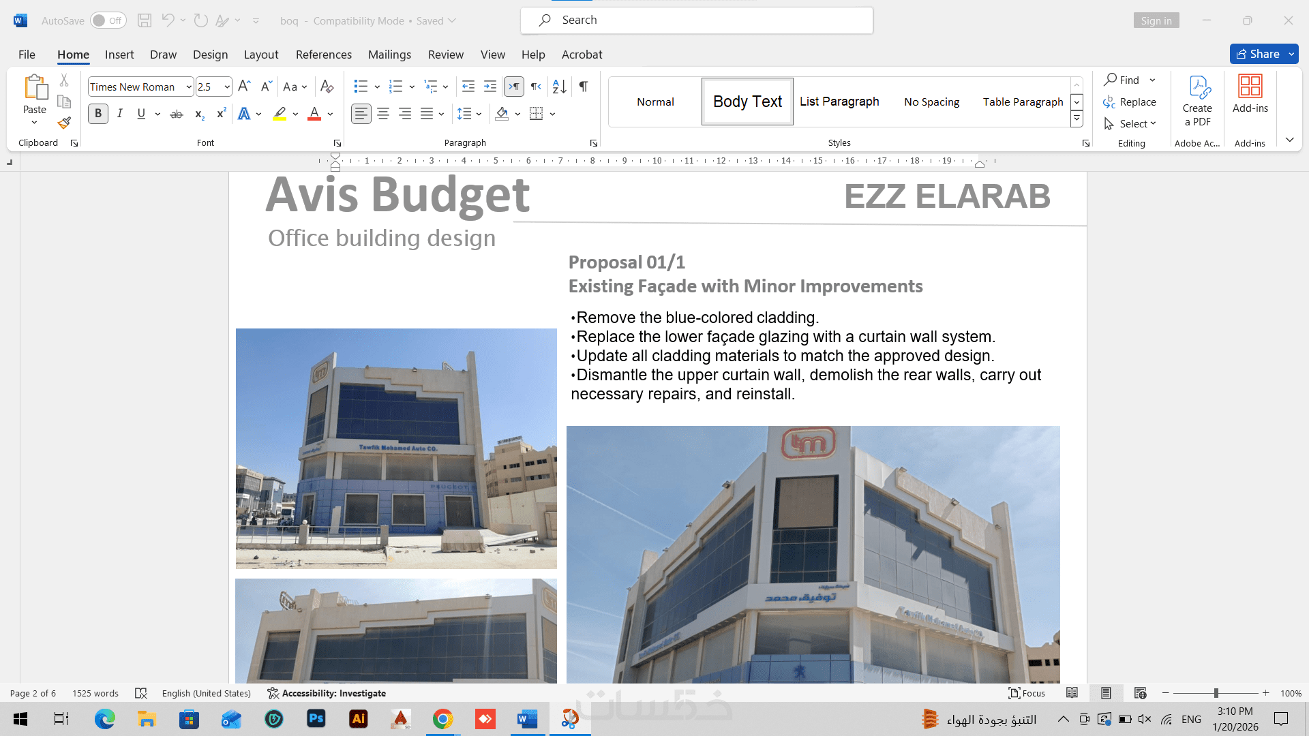
Task: Click the Bullets list icon
Action: pos(361,87)
